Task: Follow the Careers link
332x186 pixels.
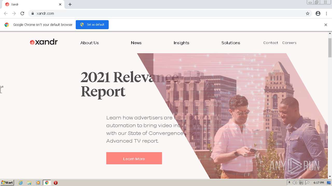Action: point(289,43)
